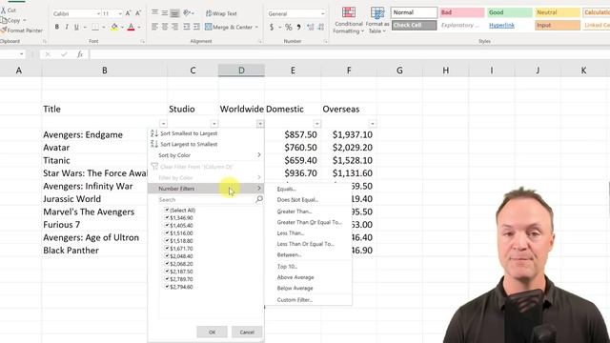Center cell text horizontally
Screen dimensions: 610x343
165,27
